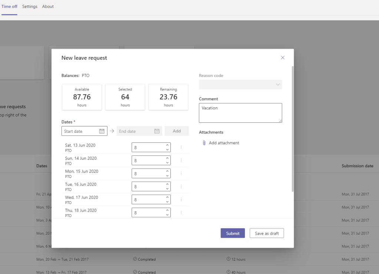
Task: Open the Start date calendar picker icon
Action: 102,131
